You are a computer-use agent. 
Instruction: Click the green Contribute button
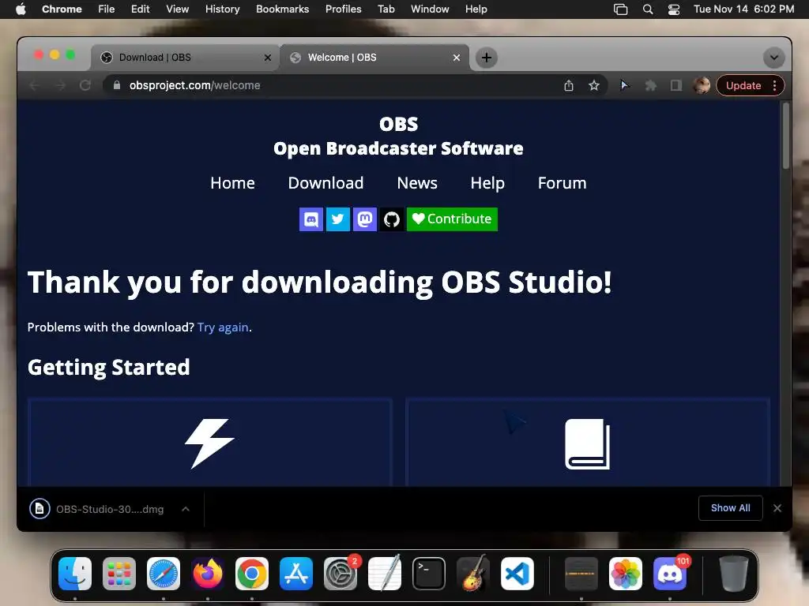[452, 219]
